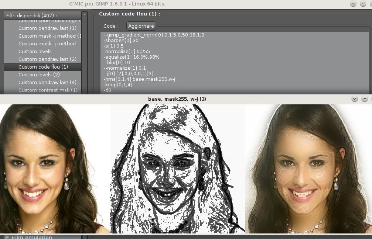
Task: Click the G'MIC per GIMP window title text
Action: 117,4
